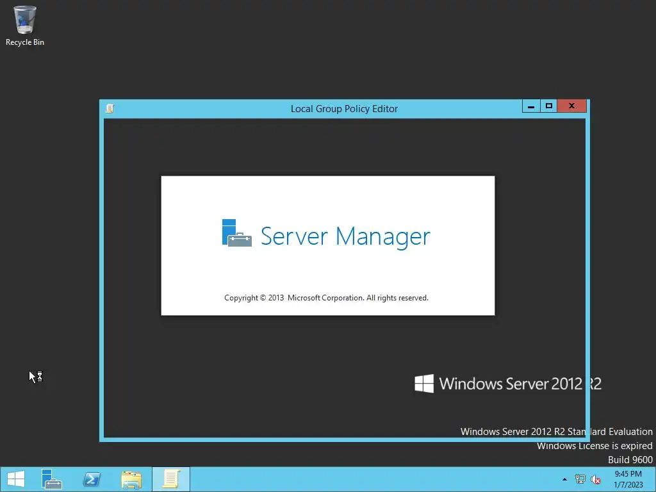Show hidden icons in the system tray

pos(564,479)
